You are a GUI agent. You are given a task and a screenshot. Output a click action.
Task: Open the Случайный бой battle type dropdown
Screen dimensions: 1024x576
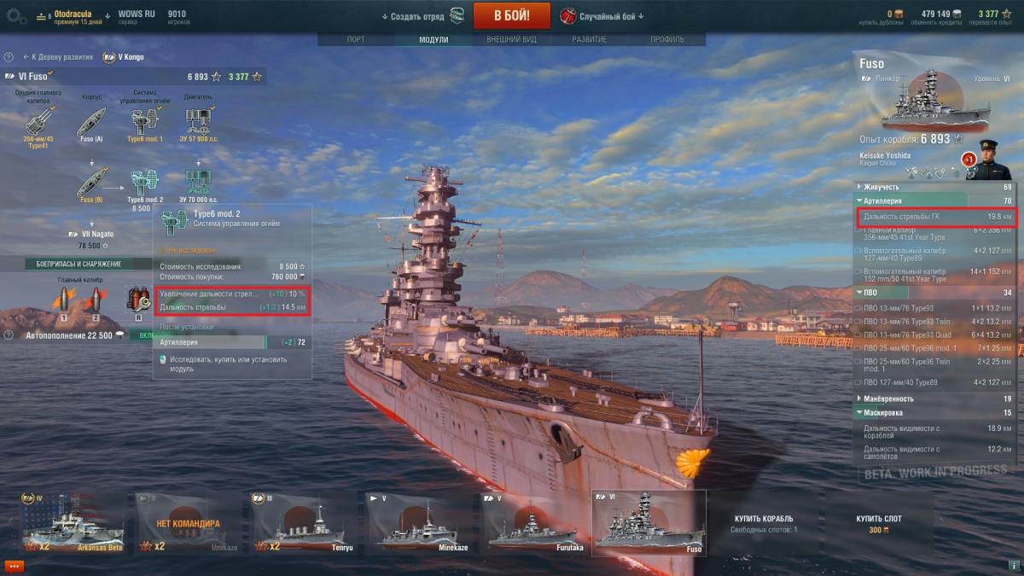pos(602,16)
